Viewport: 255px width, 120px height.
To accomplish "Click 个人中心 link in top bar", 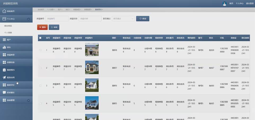I will point(240,3).
